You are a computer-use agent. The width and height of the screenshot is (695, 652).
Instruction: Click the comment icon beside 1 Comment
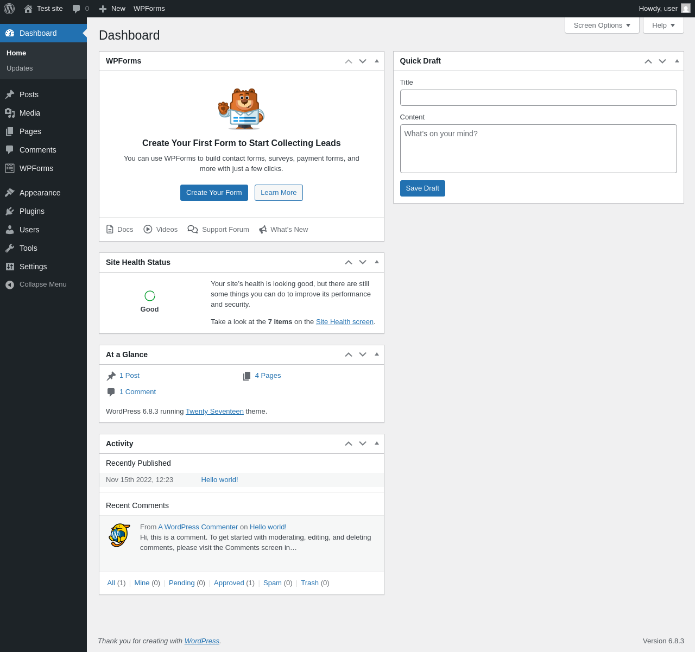tap(111, 393)
